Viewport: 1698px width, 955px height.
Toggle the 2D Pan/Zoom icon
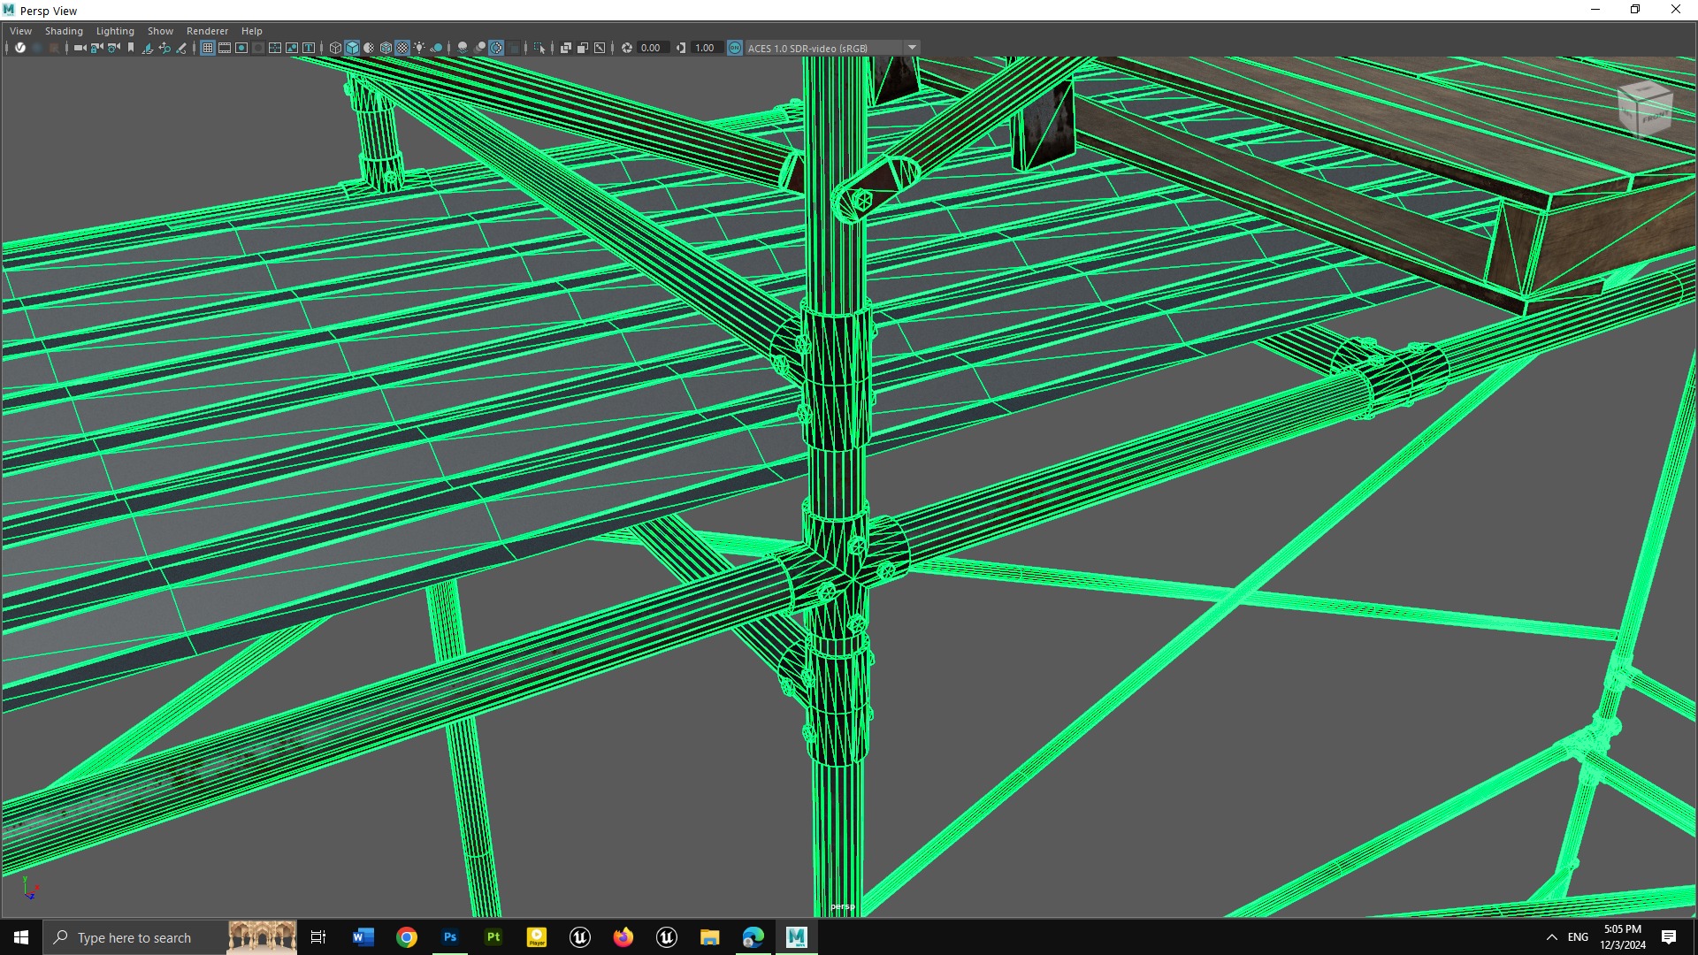[164, 48]
